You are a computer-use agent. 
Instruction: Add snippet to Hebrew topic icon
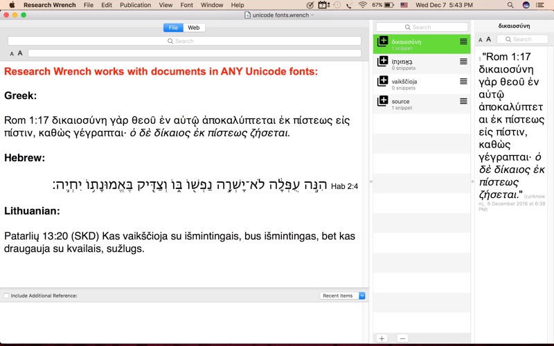382,61
